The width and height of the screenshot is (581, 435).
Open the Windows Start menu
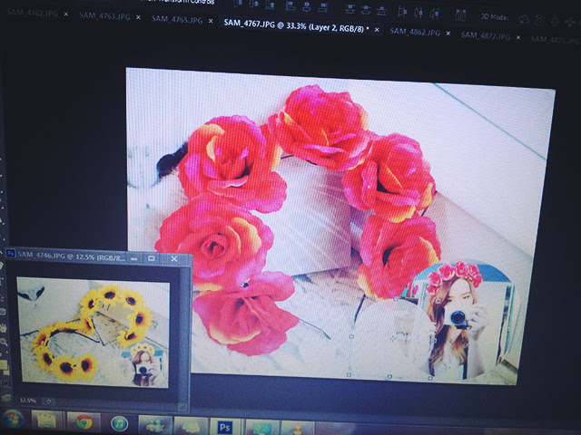(12, 419)
